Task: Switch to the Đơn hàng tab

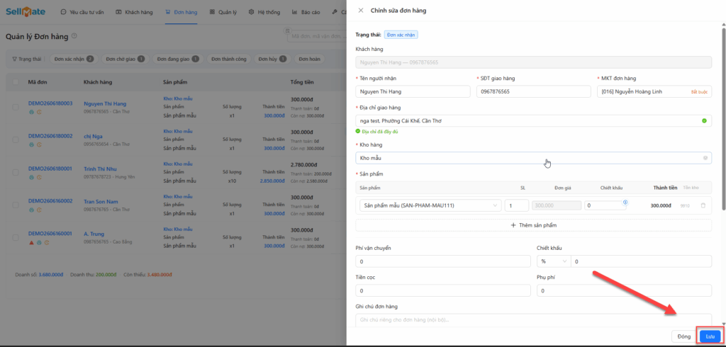Action: [x=181, y=12]
